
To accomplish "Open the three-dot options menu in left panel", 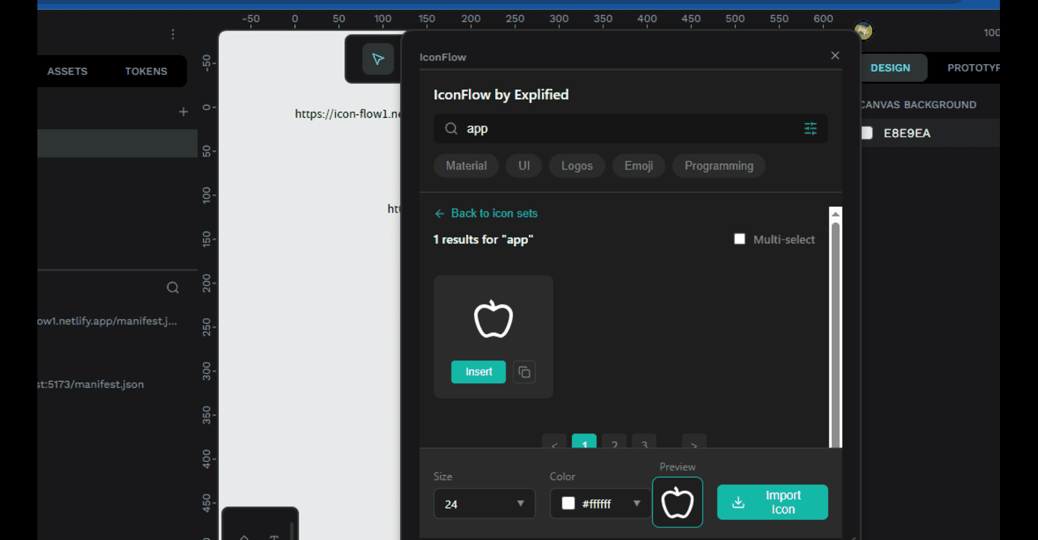I will pos(173,34).
